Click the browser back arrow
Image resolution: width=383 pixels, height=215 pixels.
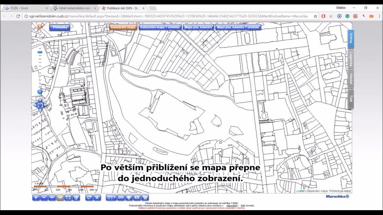click(x=4, y=16)
